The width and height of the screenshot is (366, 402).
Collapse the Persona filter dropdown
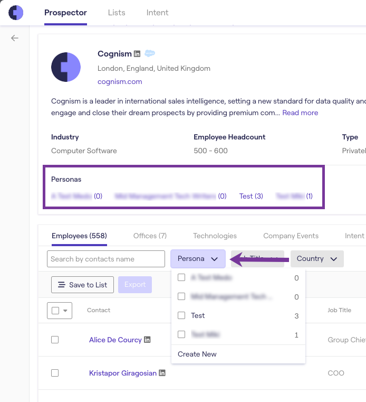(198, 259)
